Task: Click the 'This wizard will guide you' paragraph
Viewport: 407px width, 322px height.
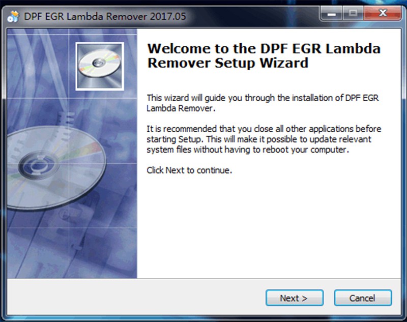Action: point(263,103)
